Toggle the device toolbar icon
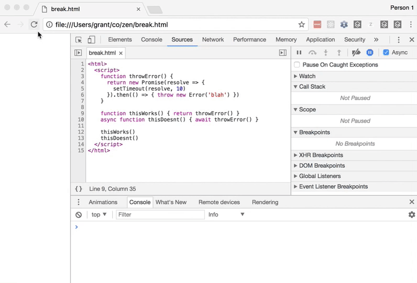 pos(91,40)
